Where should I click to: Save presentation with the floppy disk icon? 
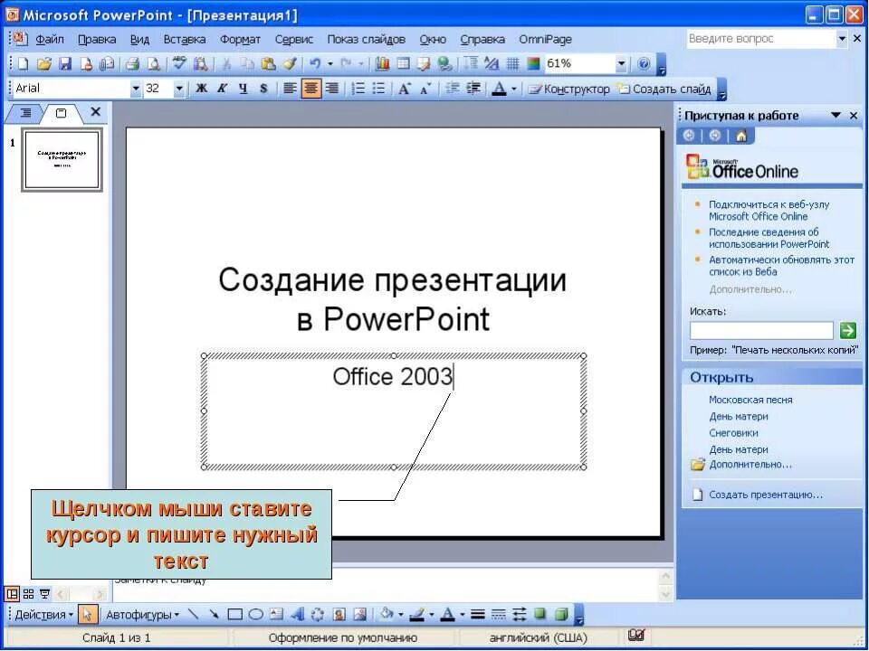pos(65,63)
